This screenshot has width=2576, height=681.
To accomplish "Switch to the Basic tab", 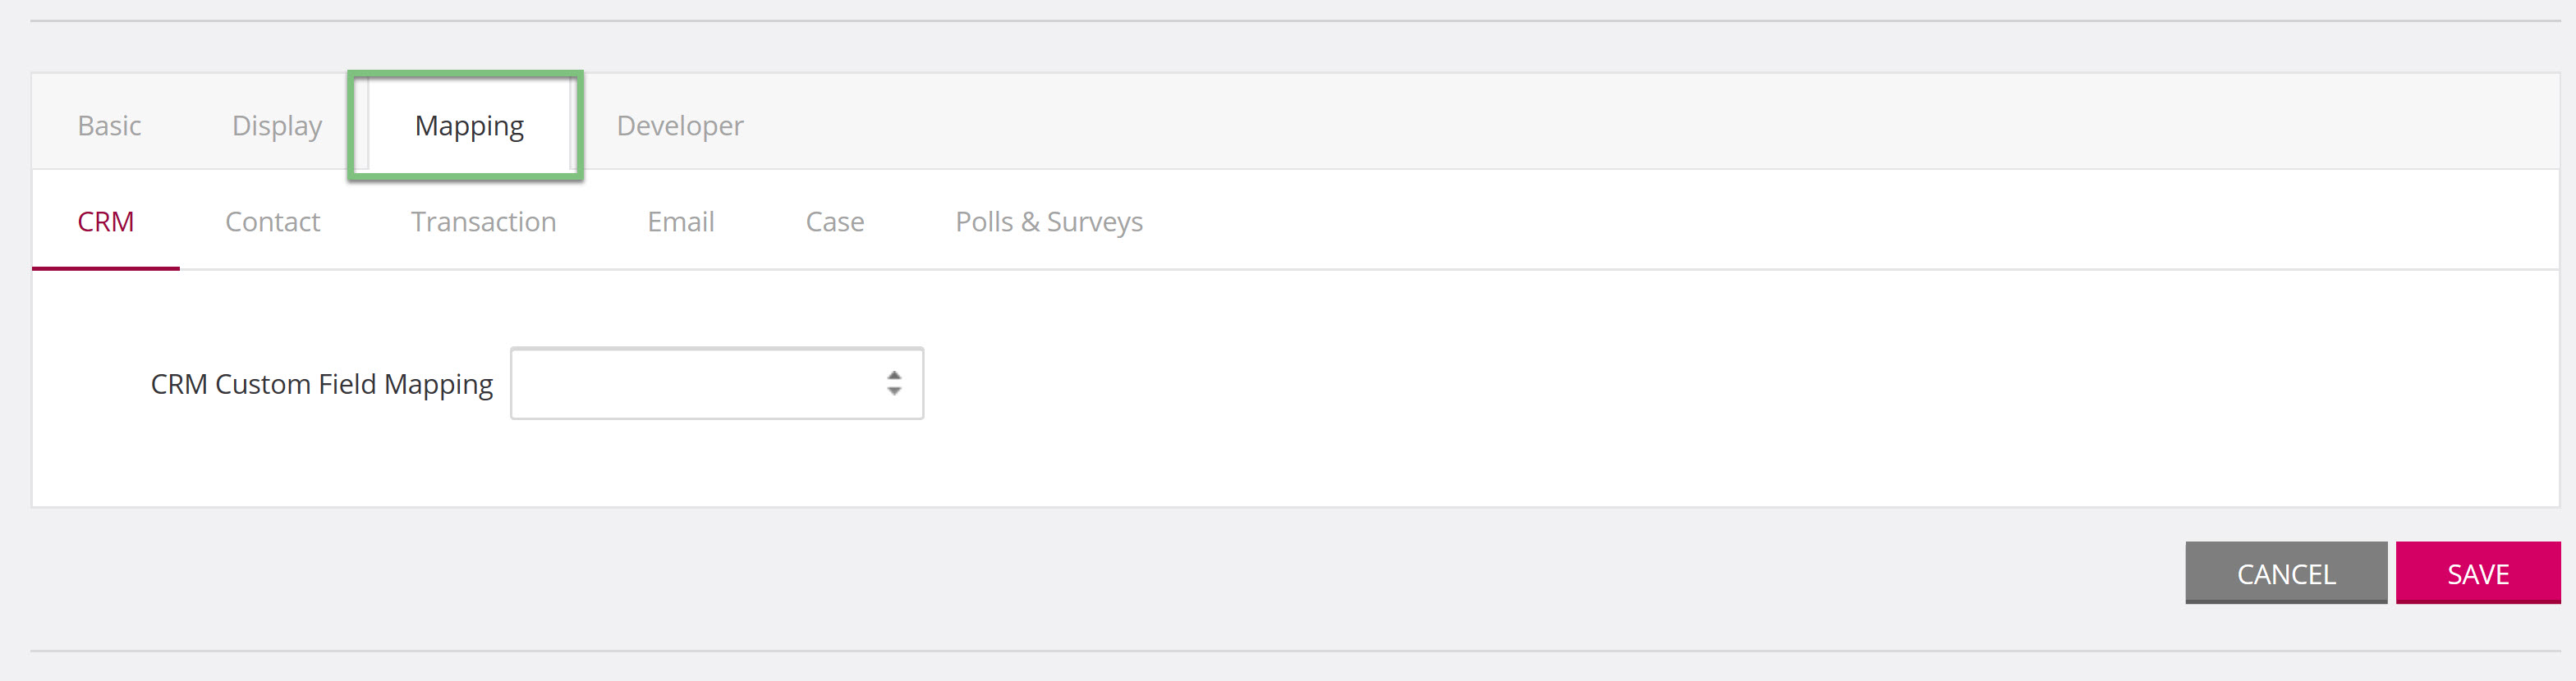I will [x=109, y=126].
